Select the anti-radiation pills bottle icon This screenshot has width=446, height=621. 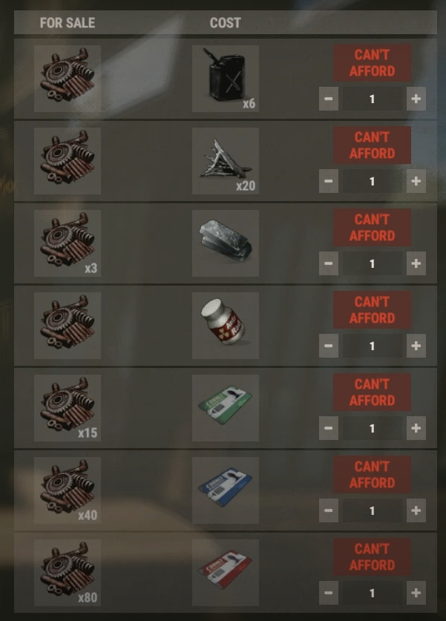tap(226, 326)
